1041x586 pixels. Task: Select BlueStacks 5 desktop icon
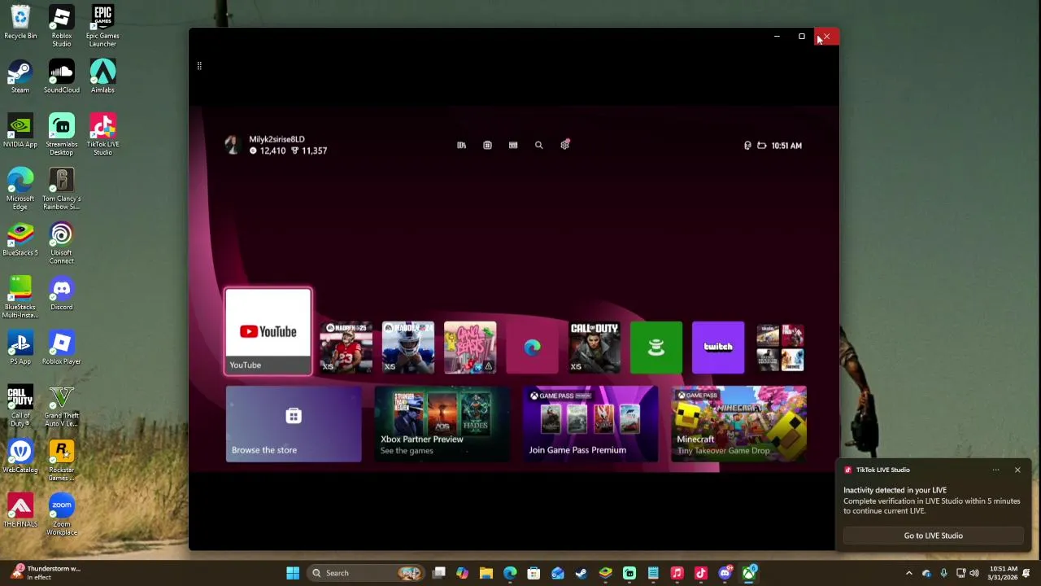coord(20,239)
